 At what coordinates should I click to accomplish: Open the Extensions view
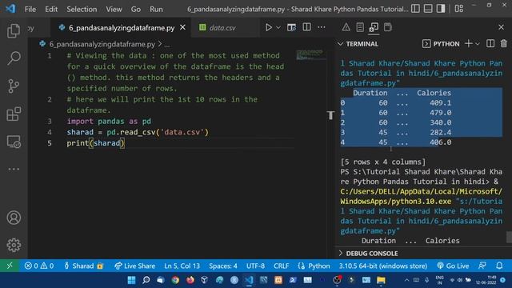point(14,114)
